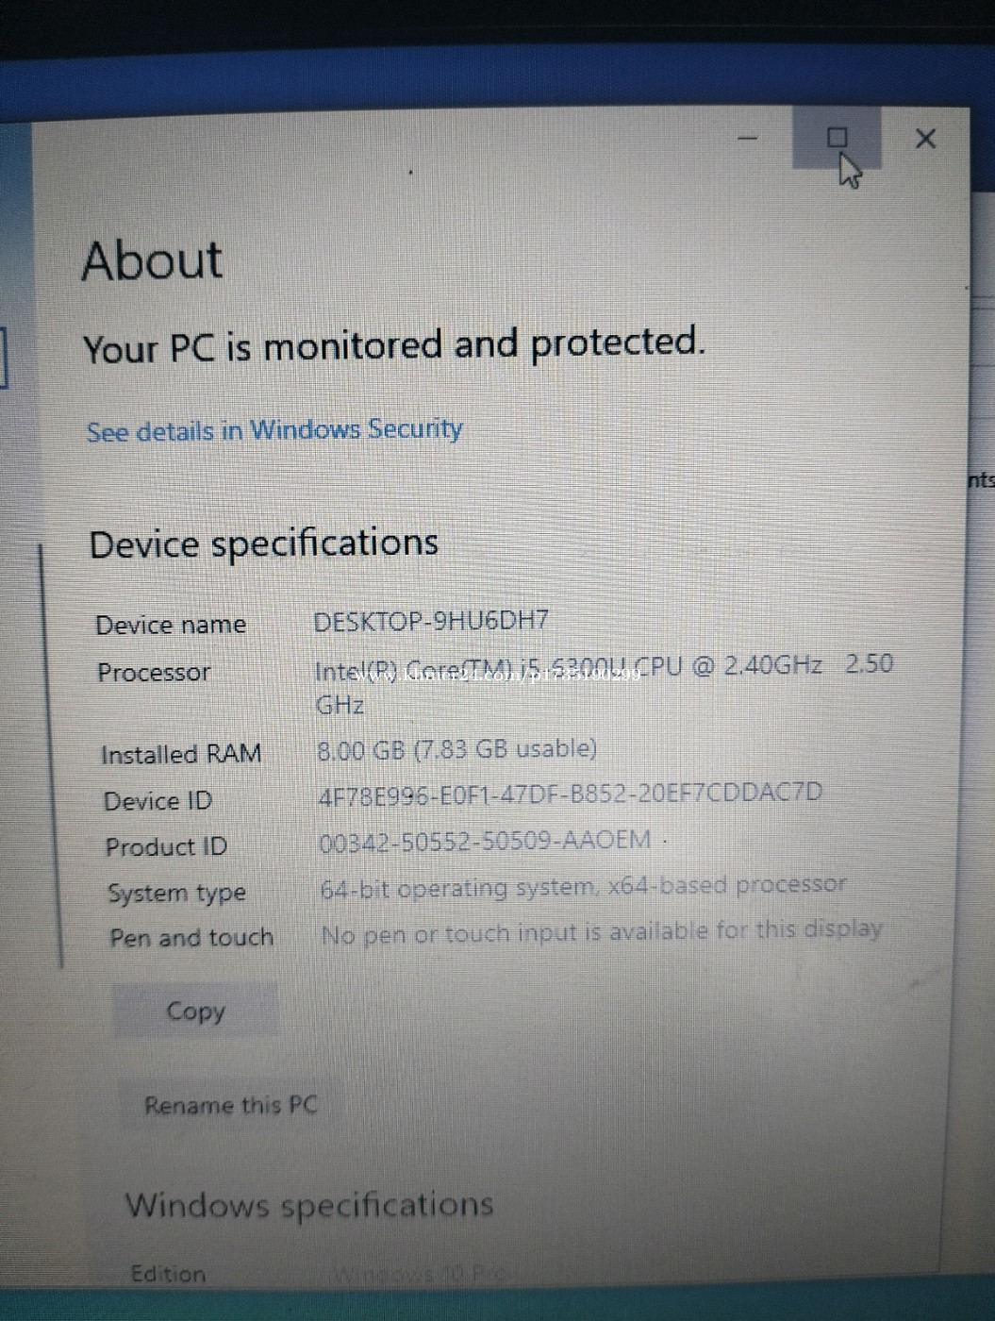The width and height of the screenshot is (995, 1321).
Task: Click the Installed RAM label
Action: pos(181,755)
